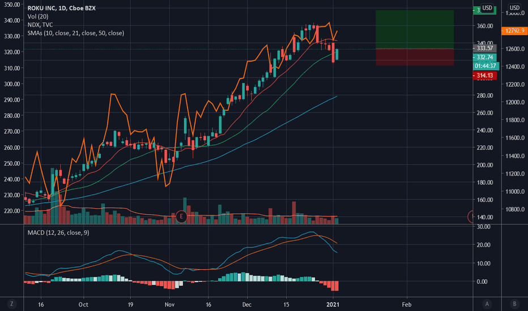Click the 290.00 price scale label
Screen dimensions: 528x311
12,100
